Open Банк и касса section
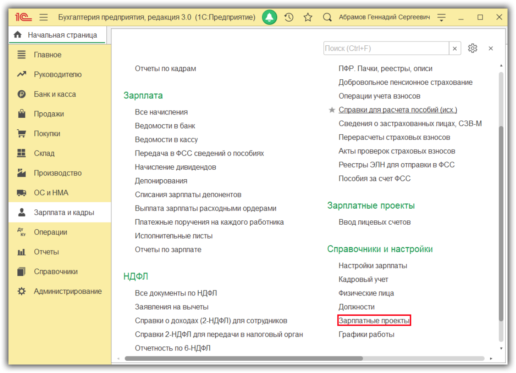 pos(55,94)
